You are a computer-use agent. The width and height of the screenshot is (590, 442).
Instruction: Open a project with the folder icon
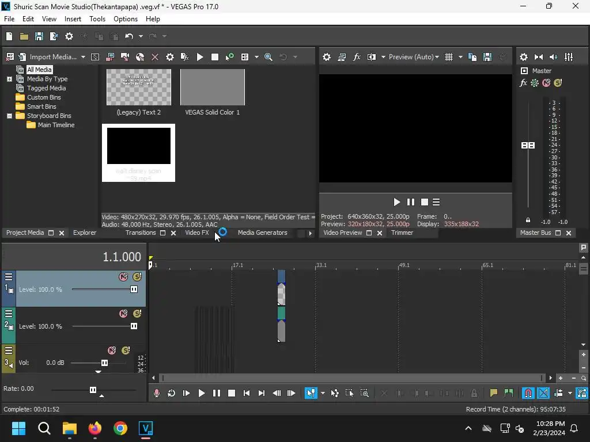tap(24, 36)
